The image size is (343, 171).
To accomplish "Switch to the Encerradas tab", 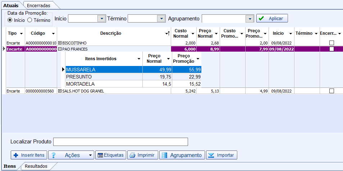I will coord(38,5).
